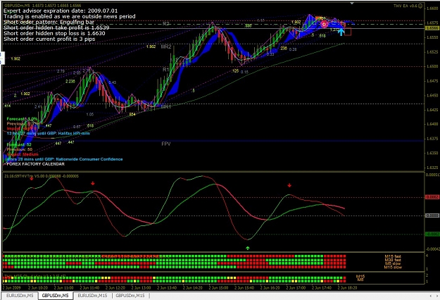Click the leftmost red down arrow in the Trix window
The image size is (440, 300).
(32, 178)
